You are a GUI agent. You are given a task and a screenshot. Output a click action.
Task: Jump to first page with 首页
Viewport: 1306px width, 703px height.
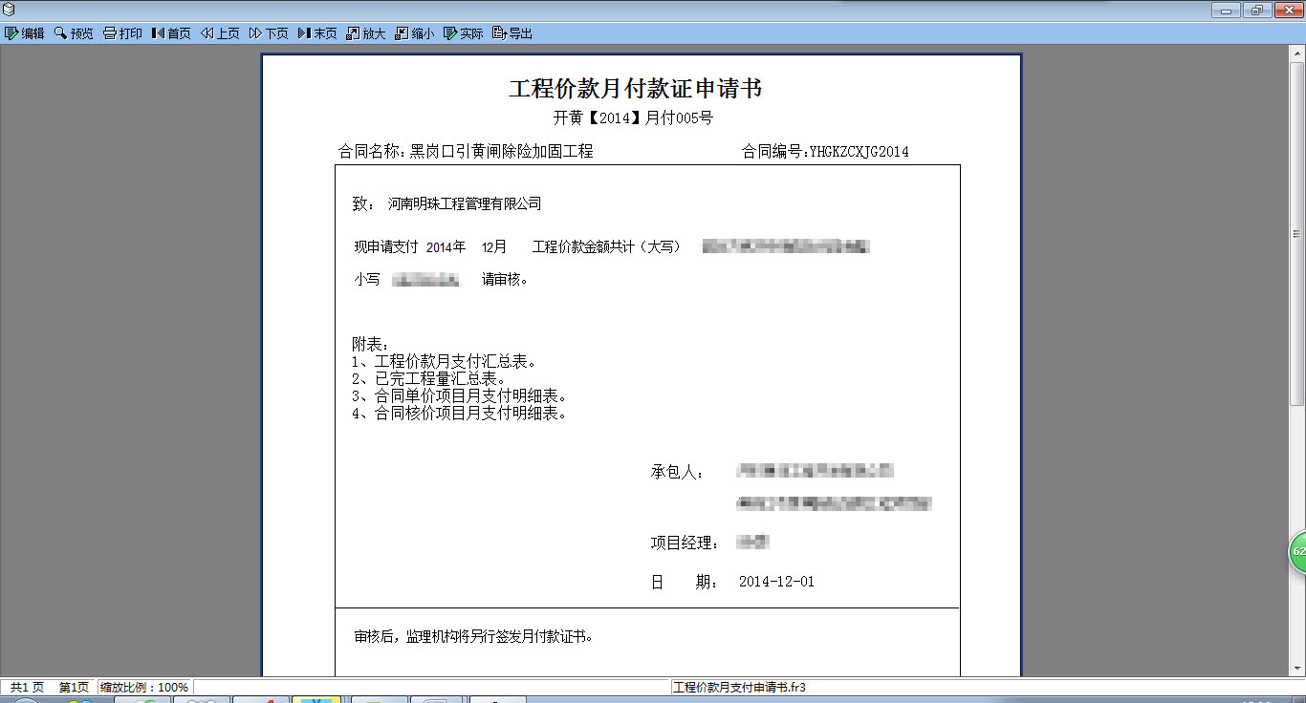pos(171,33)
